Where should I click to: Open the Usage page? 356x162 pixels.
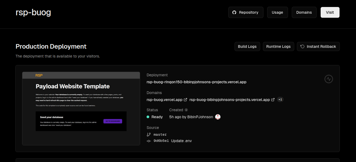click(x=277, y=12)
